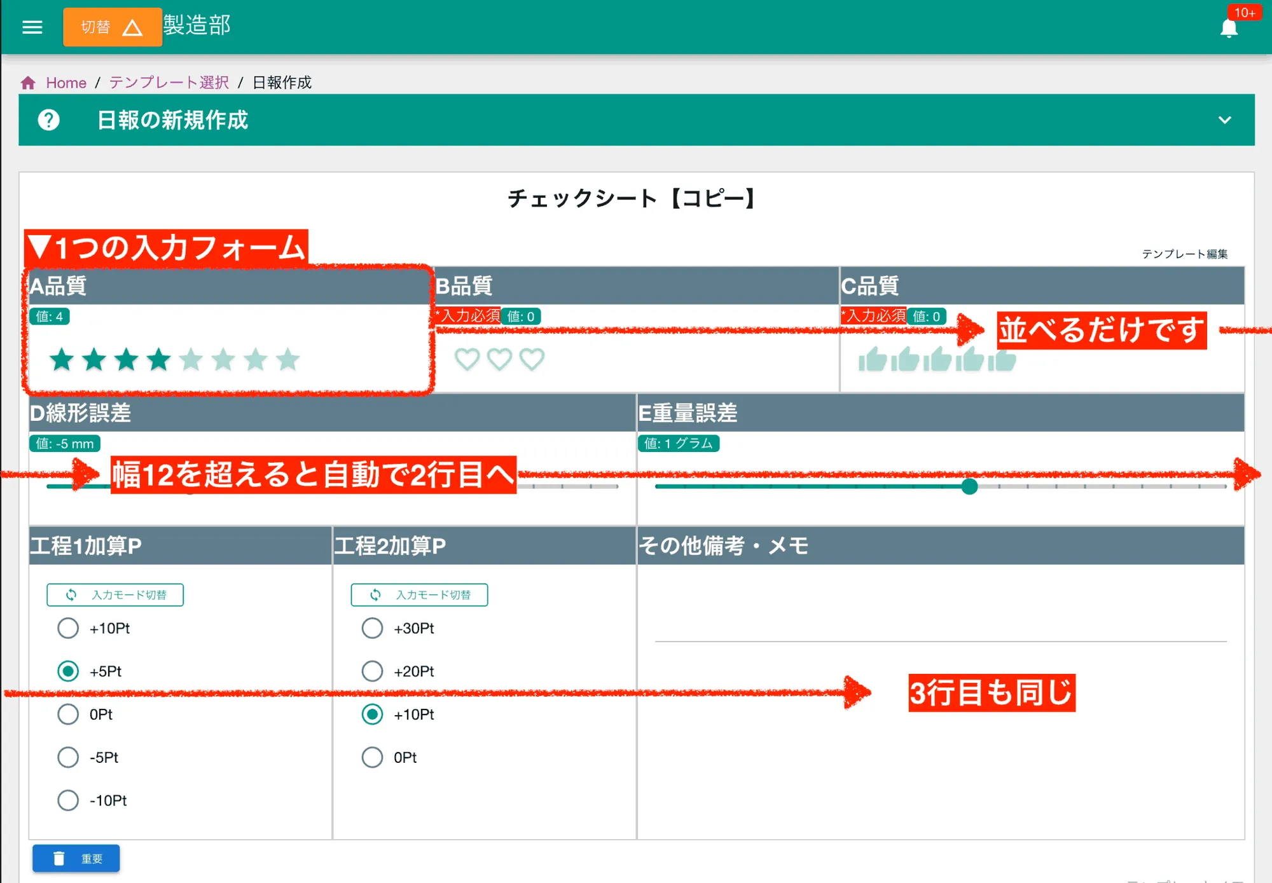Select the +10Pt radio in 工程1加算P
Image resolution: width=1272 pixels, height=883 pixels.
[x=68, y=628]
